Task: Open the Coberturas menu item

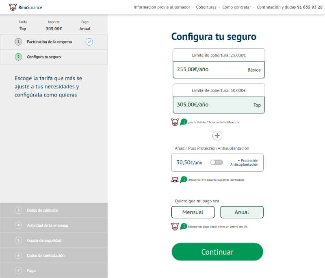Action: pyautogui.click(x=206, y=7)
